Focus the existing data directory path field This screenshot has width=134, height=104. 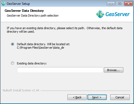[x=60, y=70]
